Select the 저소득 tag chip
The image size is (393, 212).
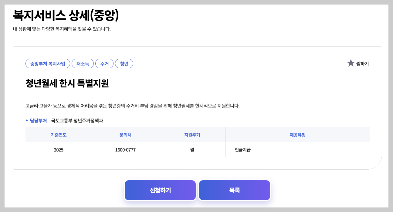(x=83, y=64)
